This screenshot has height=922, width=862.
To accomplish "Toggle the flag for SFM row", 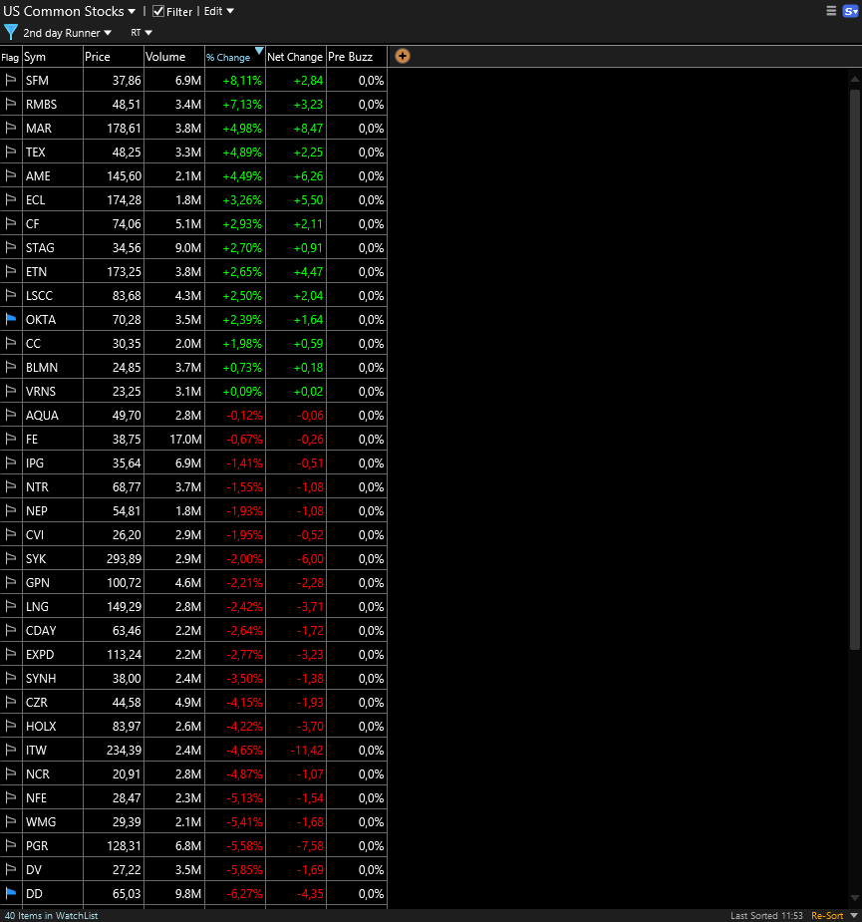I will pos(11,80).
